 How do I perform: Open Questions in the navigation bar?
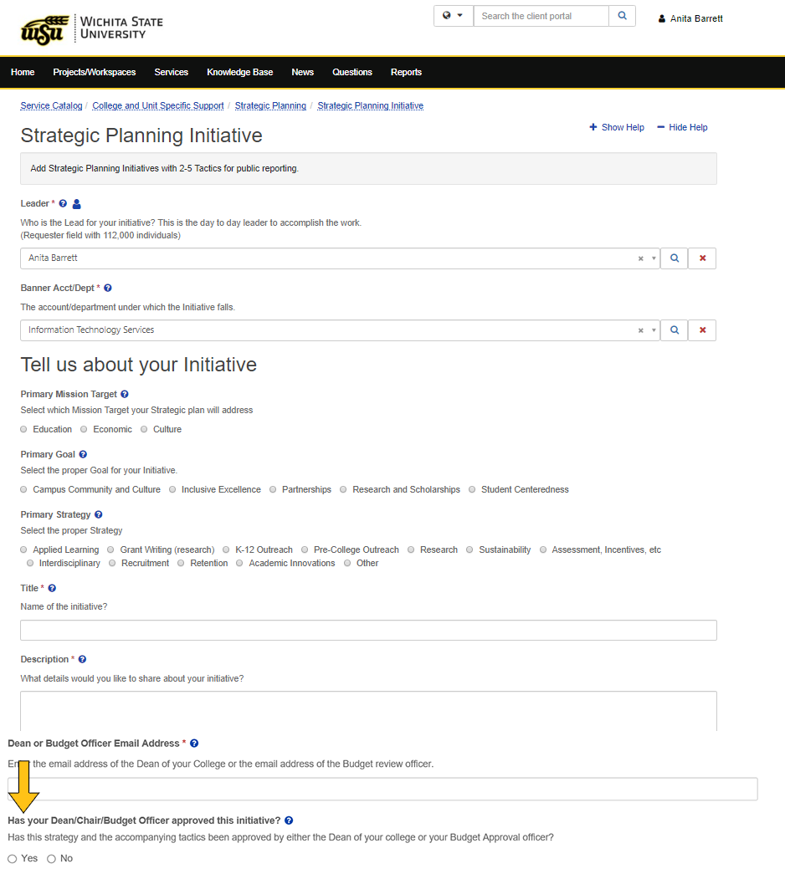(352, 72)
